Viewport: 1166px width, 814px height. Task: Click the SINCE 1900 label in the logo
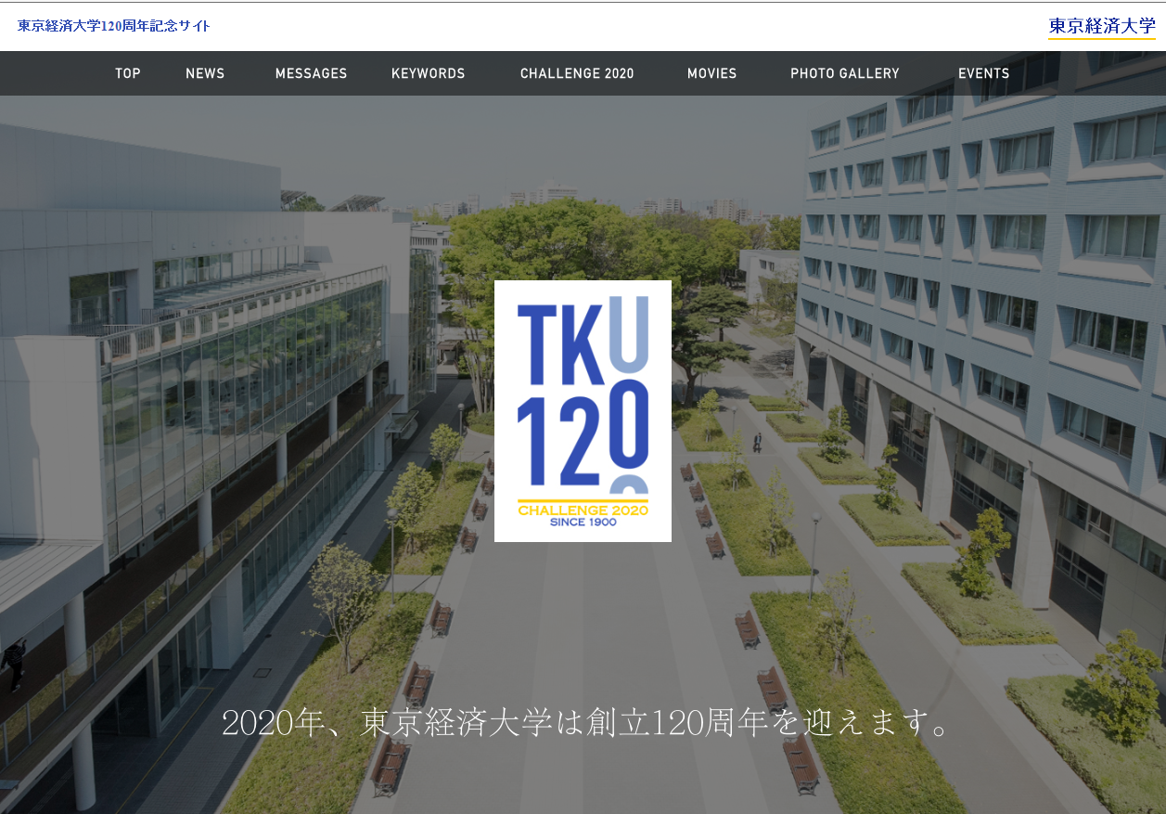(x=581, y=522)
